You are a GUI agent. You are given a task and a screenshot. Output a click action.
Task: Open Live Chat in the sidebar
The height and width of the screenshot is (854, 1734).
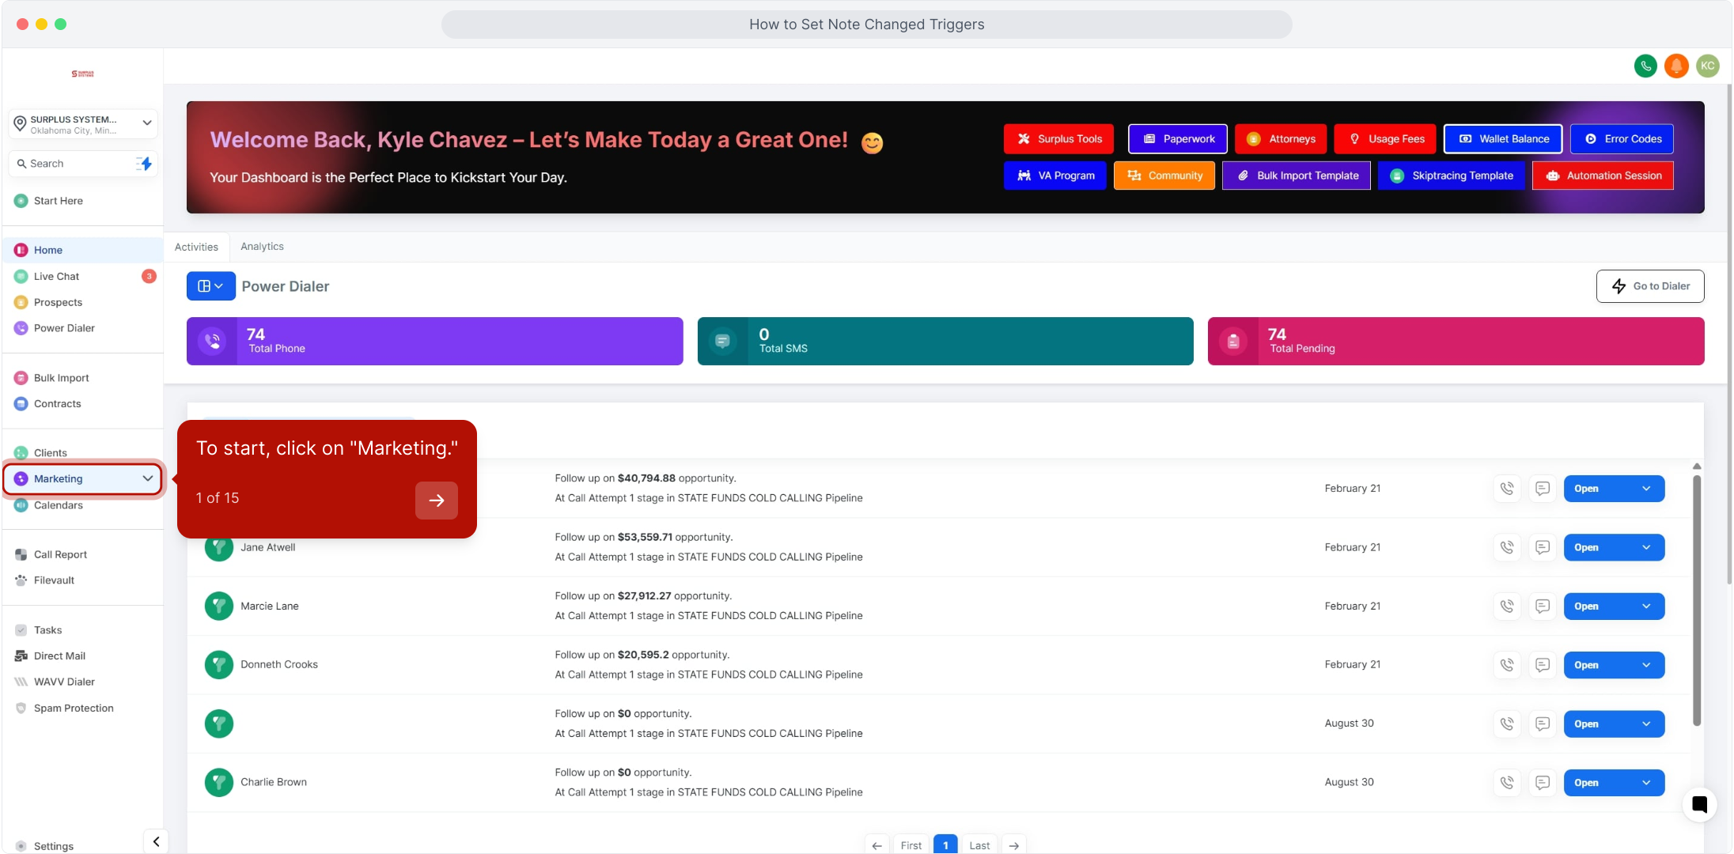click(x=56, y=276)
